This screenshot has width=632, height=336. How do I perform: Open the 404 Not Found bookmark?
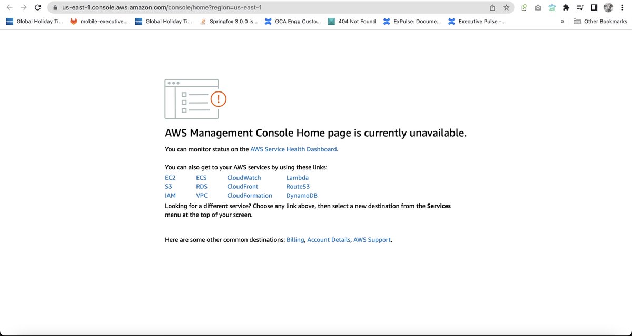point(352,22)
